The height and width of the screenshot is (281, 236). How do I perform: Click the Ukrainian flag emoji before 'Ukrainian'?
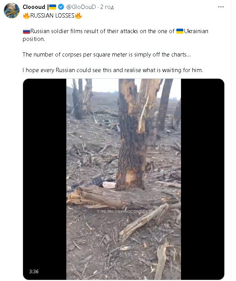tap(180, 31)
